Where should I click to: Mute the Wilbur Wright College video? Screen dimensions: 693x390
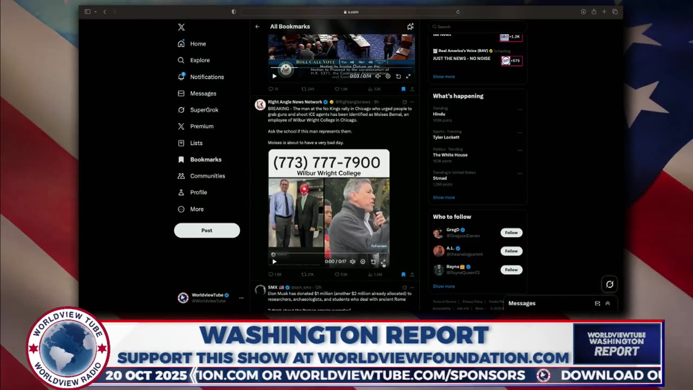352,262
